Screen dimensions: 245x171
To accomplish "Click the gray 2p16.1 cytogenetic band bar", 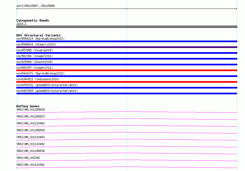I will (x=127, y=27).
